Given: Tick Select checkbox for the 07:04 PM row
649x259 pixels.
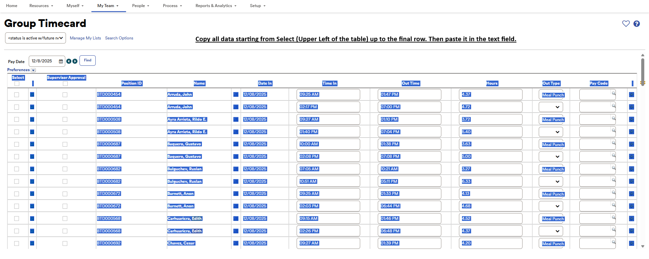Looking at the screenshot, I should [x=17, y=132].
